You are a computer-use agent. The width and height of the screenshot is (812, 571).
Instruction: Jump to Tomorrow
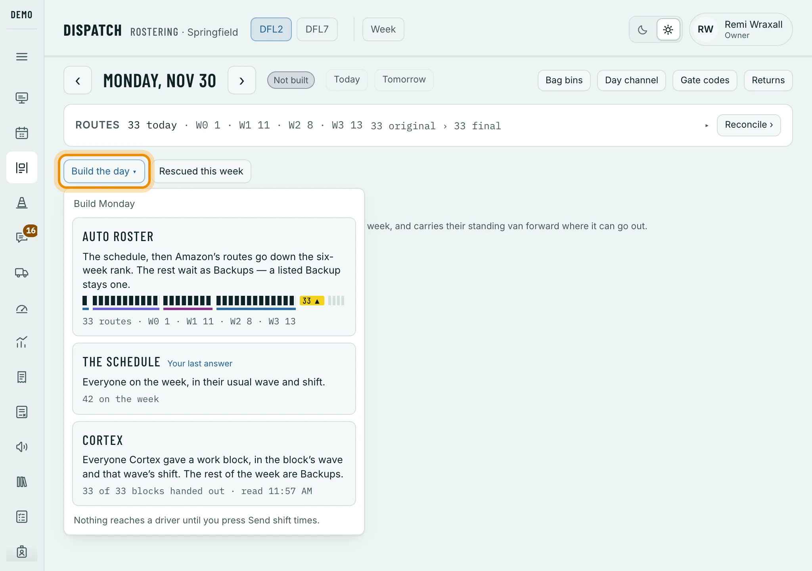click(404, 80)
